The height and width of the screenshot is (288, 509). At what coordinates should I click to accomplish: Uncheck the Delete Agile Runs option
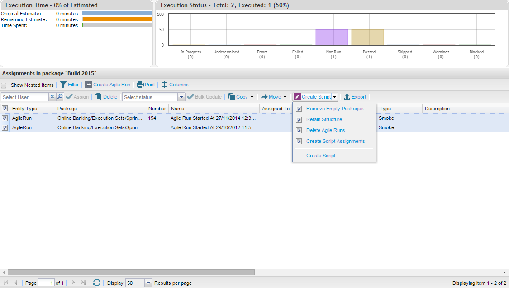[x=299, y=131]
